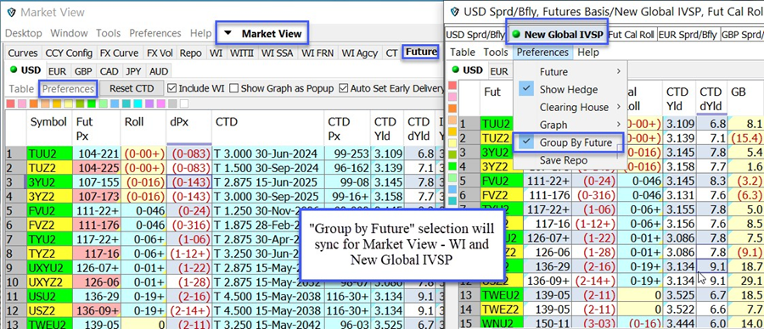Open grayed Preferences menu beside Reset CTD
Image resolution: width=764 pixels, height=329 pixels.
coord(68,89)
